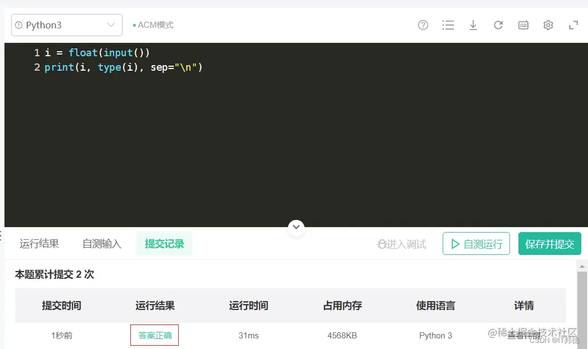The width and height of the screenshot is (588, 349).
Task: Select the 提交记录 tab
Action: [x=164, y=243]
